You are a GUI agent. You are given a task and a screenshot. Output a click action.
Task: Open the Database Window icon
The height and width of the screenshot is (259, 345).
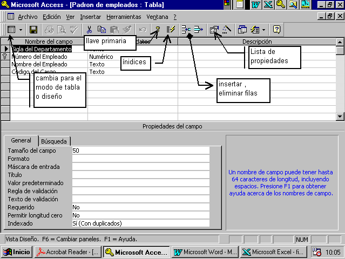242,30
